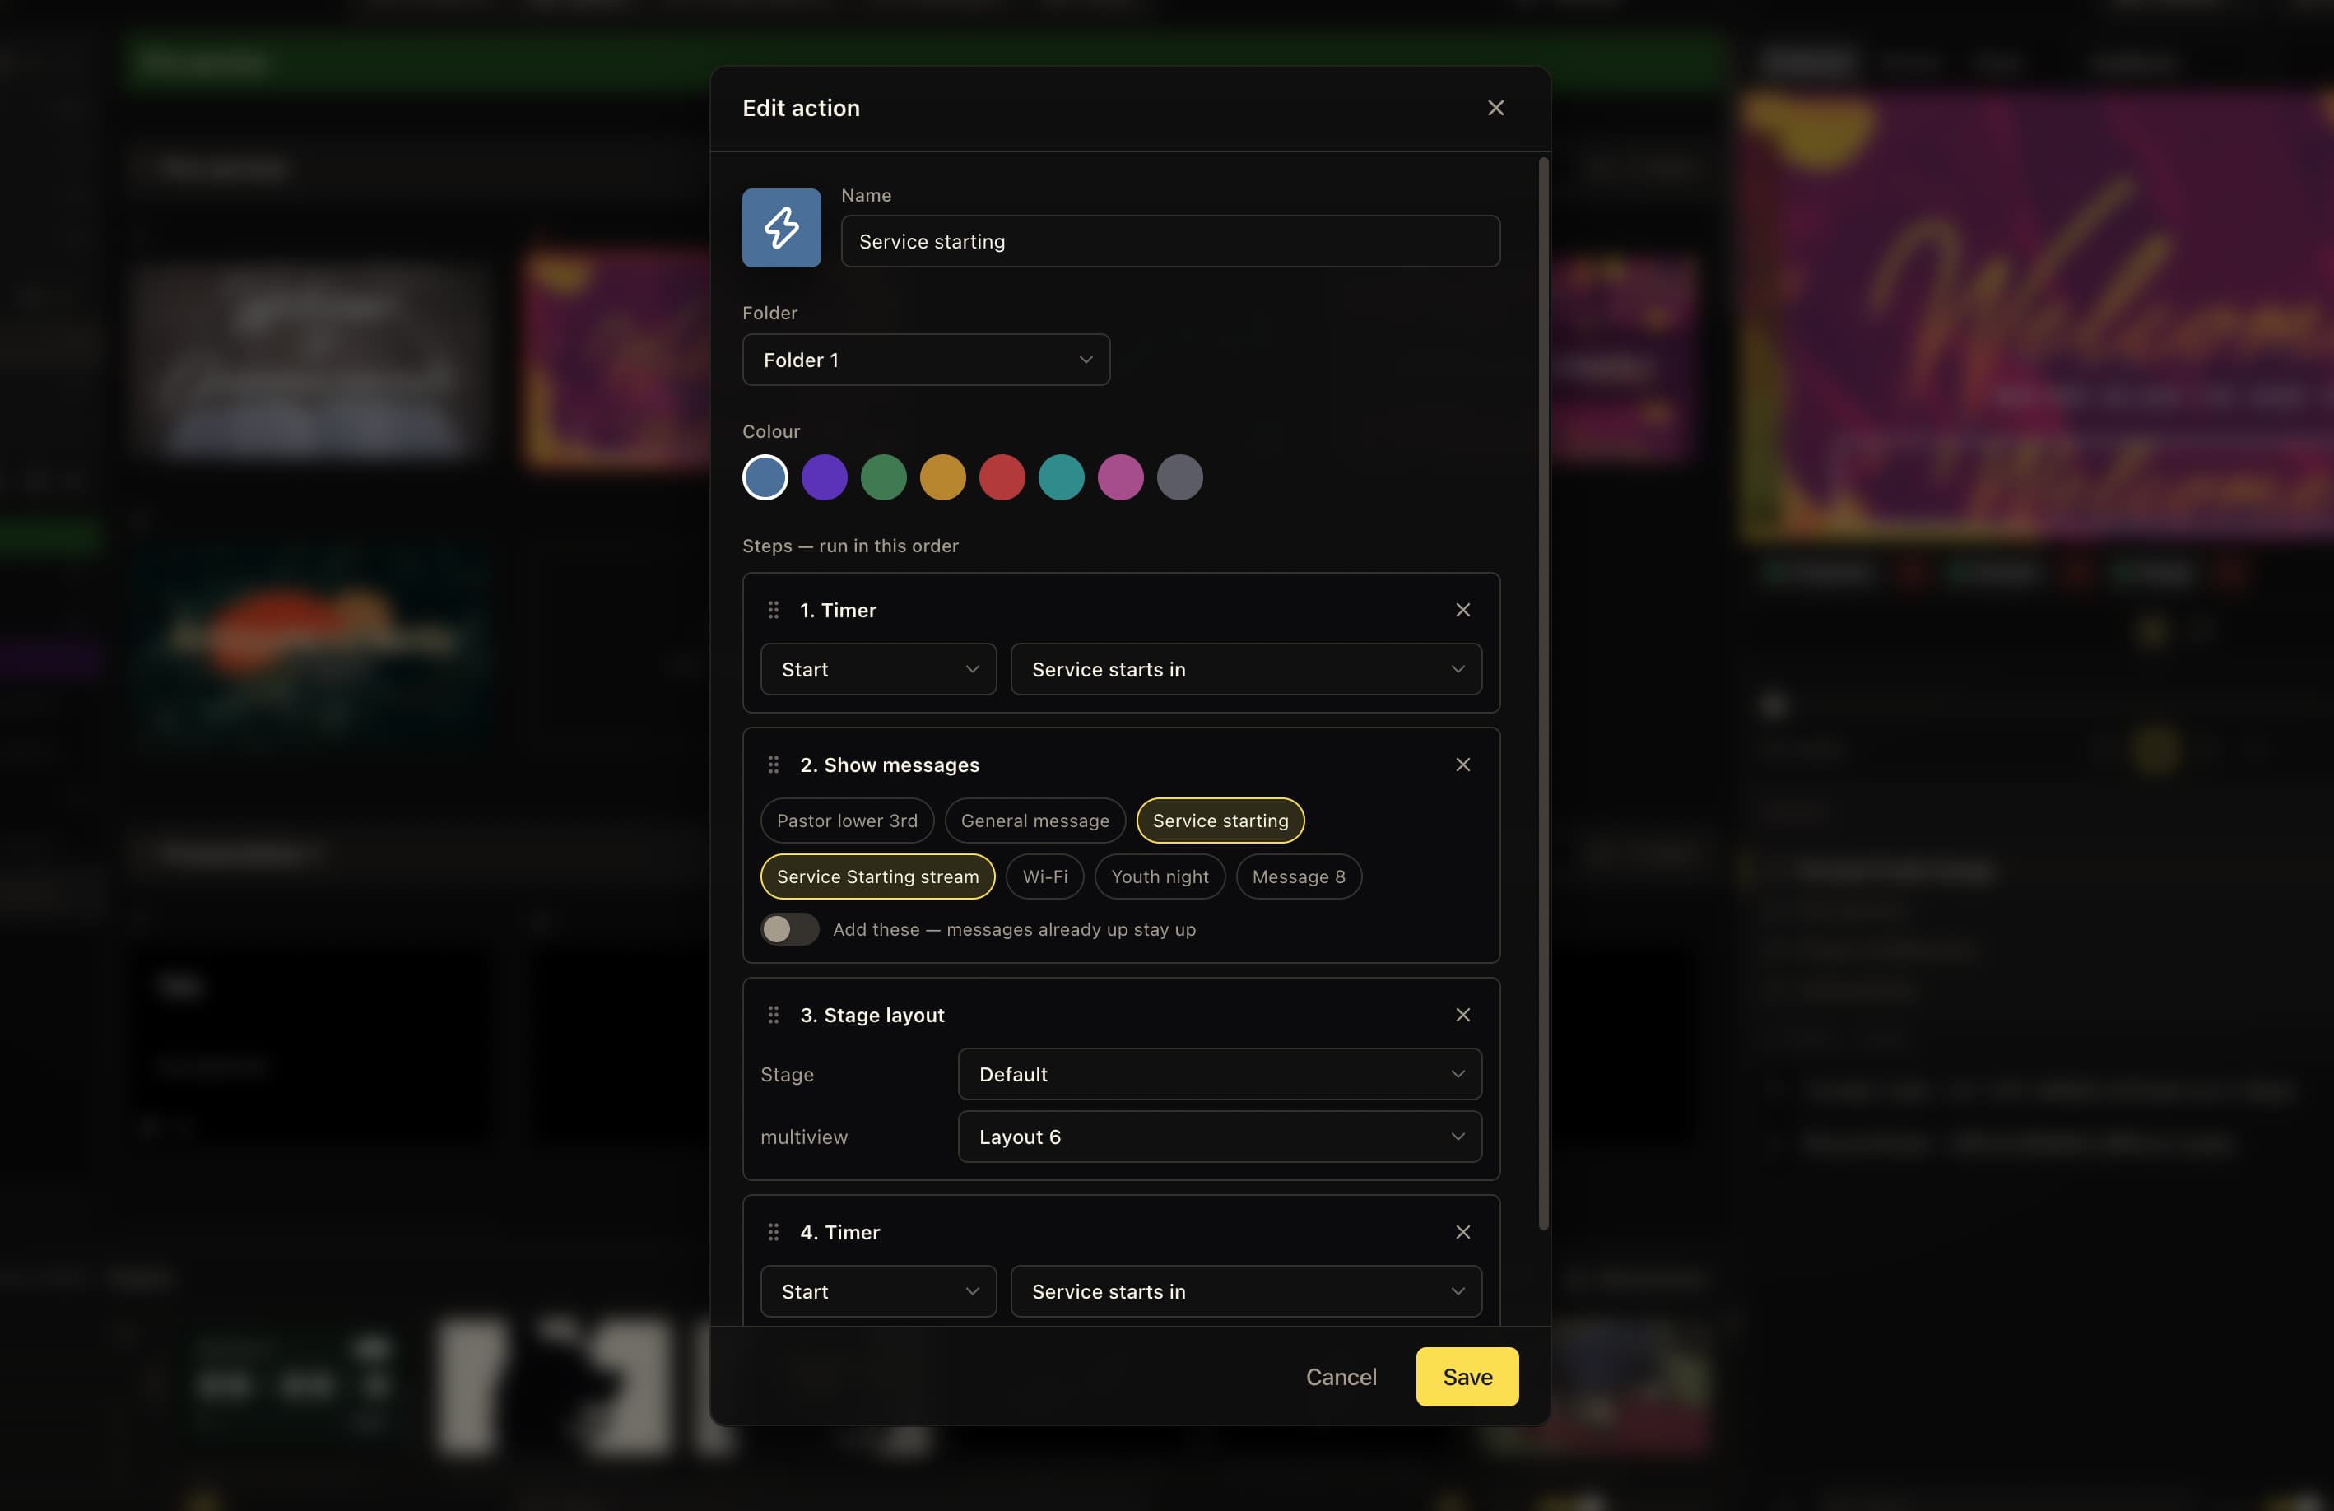Grab the drag handle of step 4 Timer
Image resolution: width=2334 pixels, height=1511 pixels.
pos(773,1231)
